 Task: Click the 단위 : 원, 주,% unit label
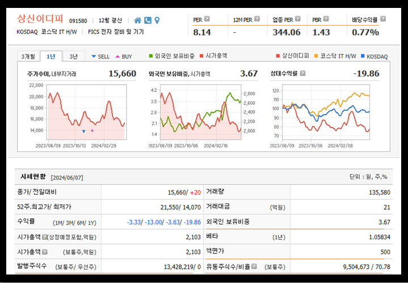tap(368, 177)
